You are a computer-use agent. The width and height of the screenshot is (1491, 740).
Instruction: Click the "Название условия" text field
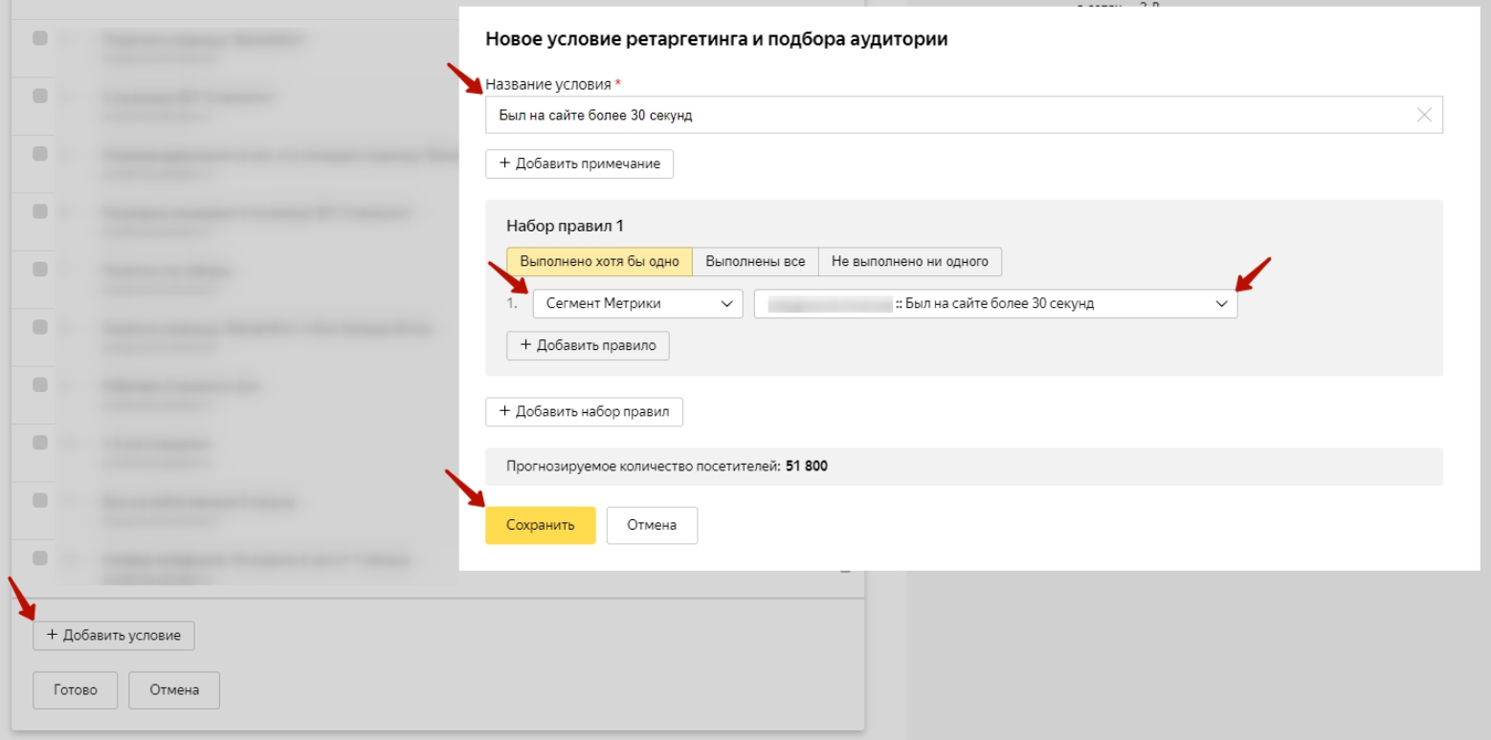pyautogui.click(x=947, y=115)
